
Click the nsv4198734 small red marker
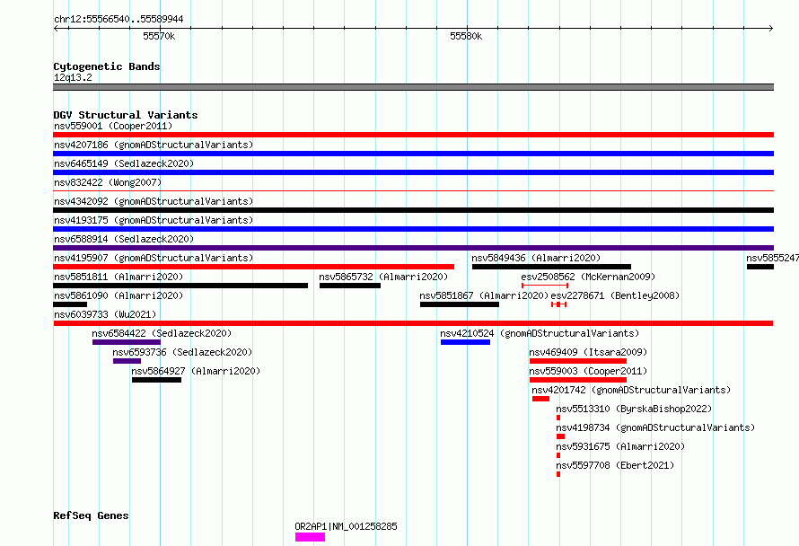click(560, 436)
